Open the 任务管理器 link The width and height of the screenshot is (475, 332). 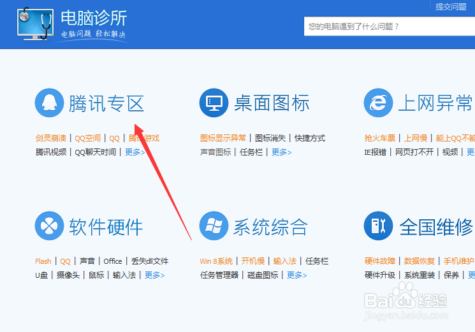point(219,275)
